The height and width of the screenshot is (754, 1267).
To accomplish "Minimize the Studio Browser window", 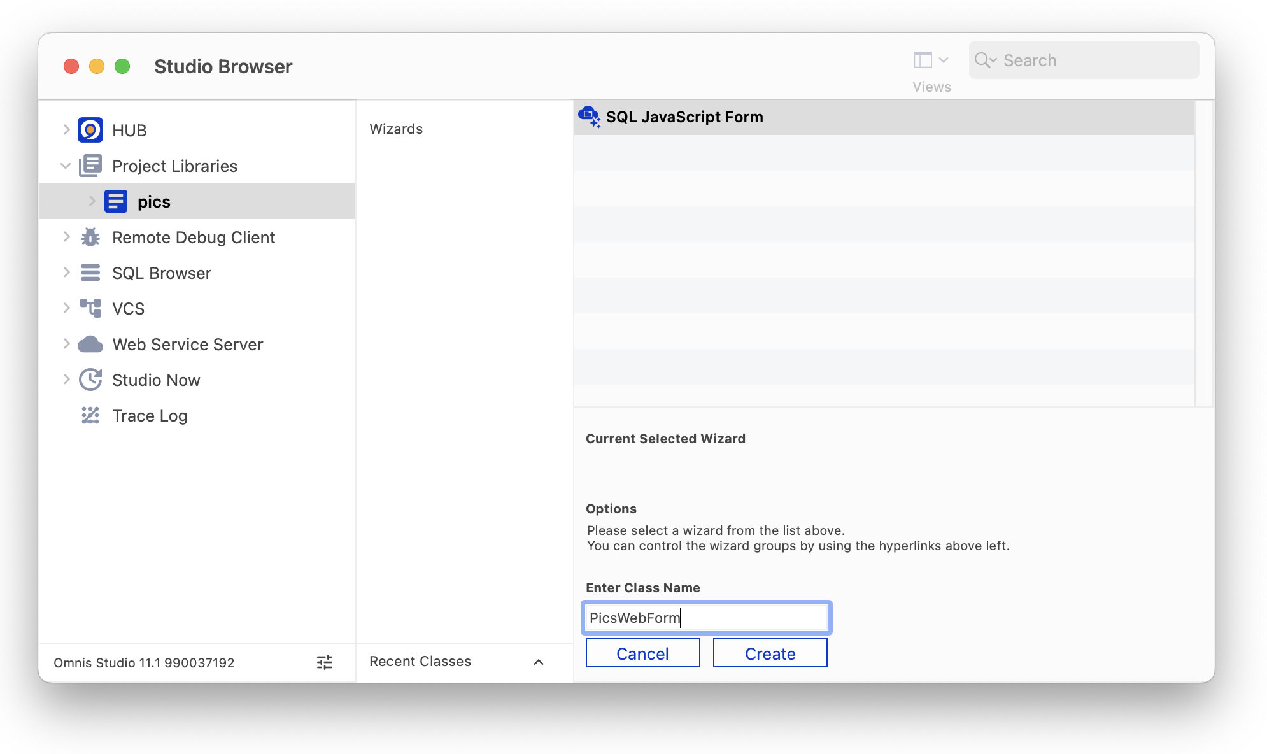I will tap(97, 66).
